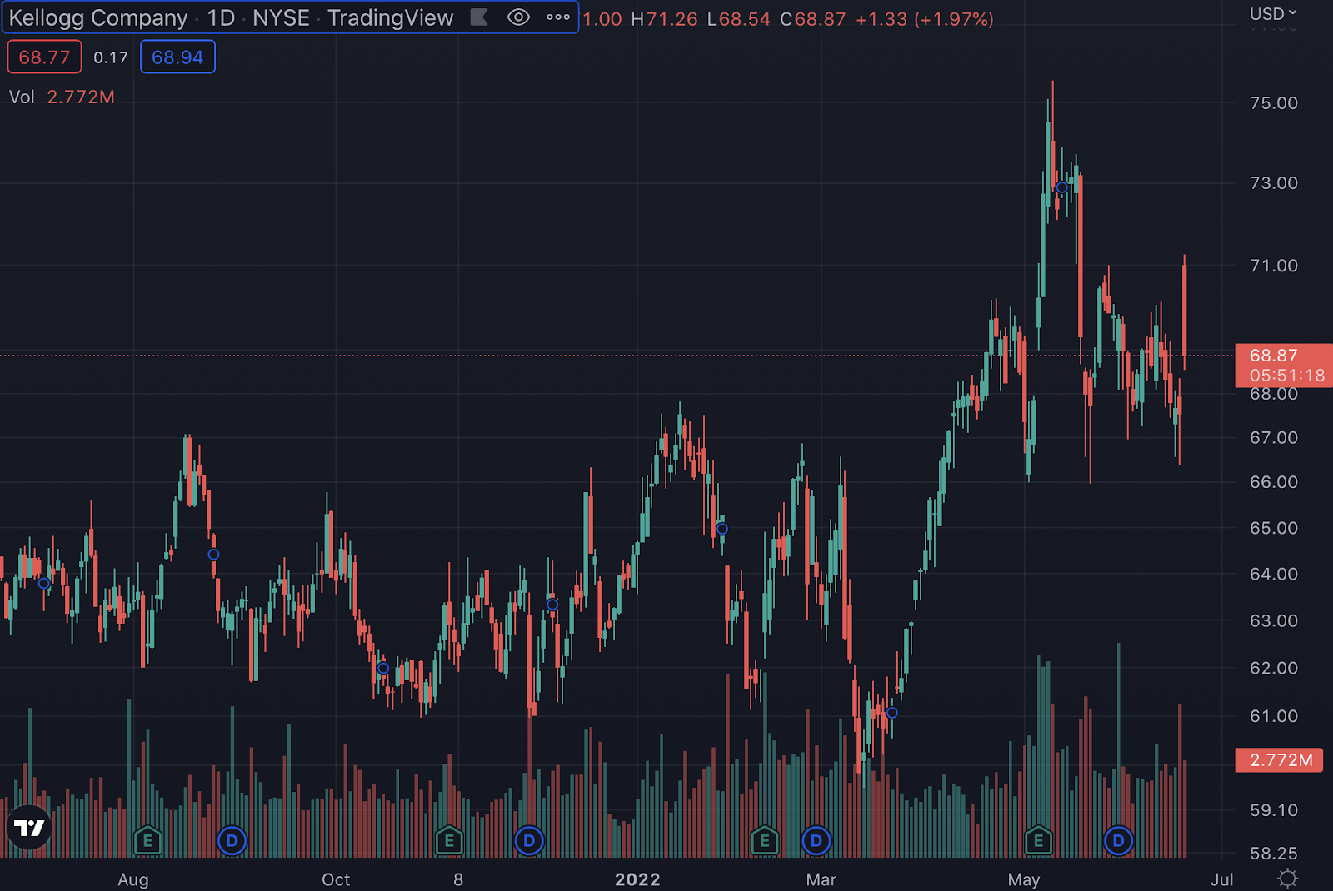
Task: Click the 67.00 price scale label
Action: point(1274,437)
